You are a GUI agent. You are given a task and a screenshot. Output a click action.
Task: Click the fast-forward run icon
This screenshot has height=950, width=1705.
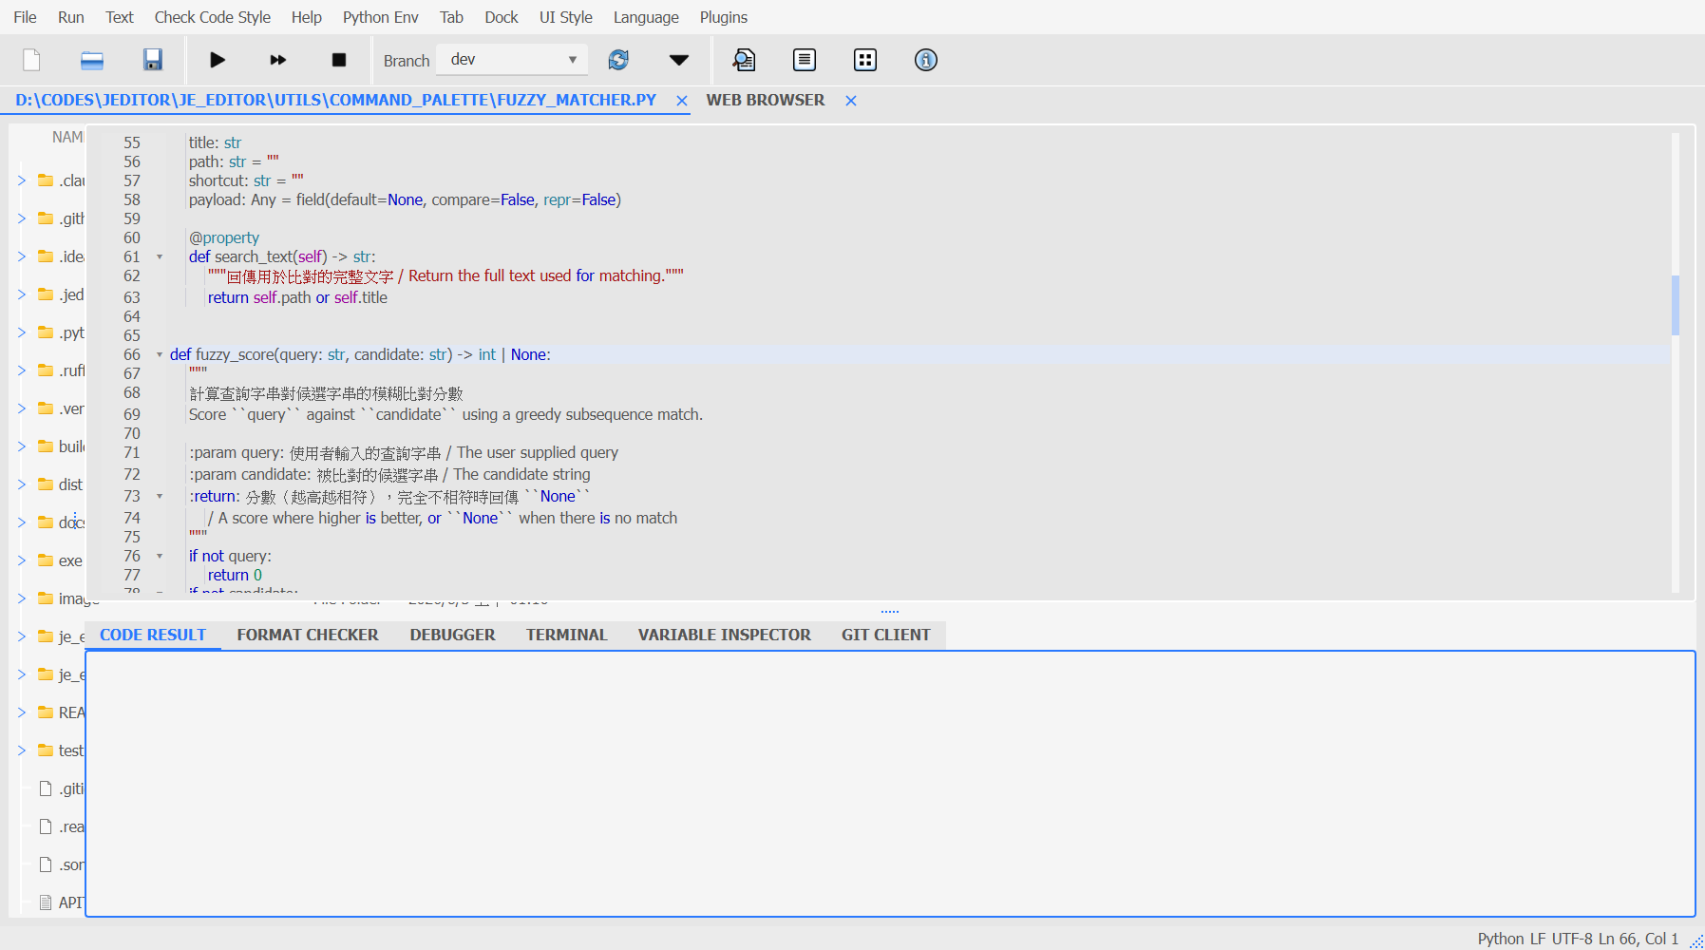[x=278, y=60]
